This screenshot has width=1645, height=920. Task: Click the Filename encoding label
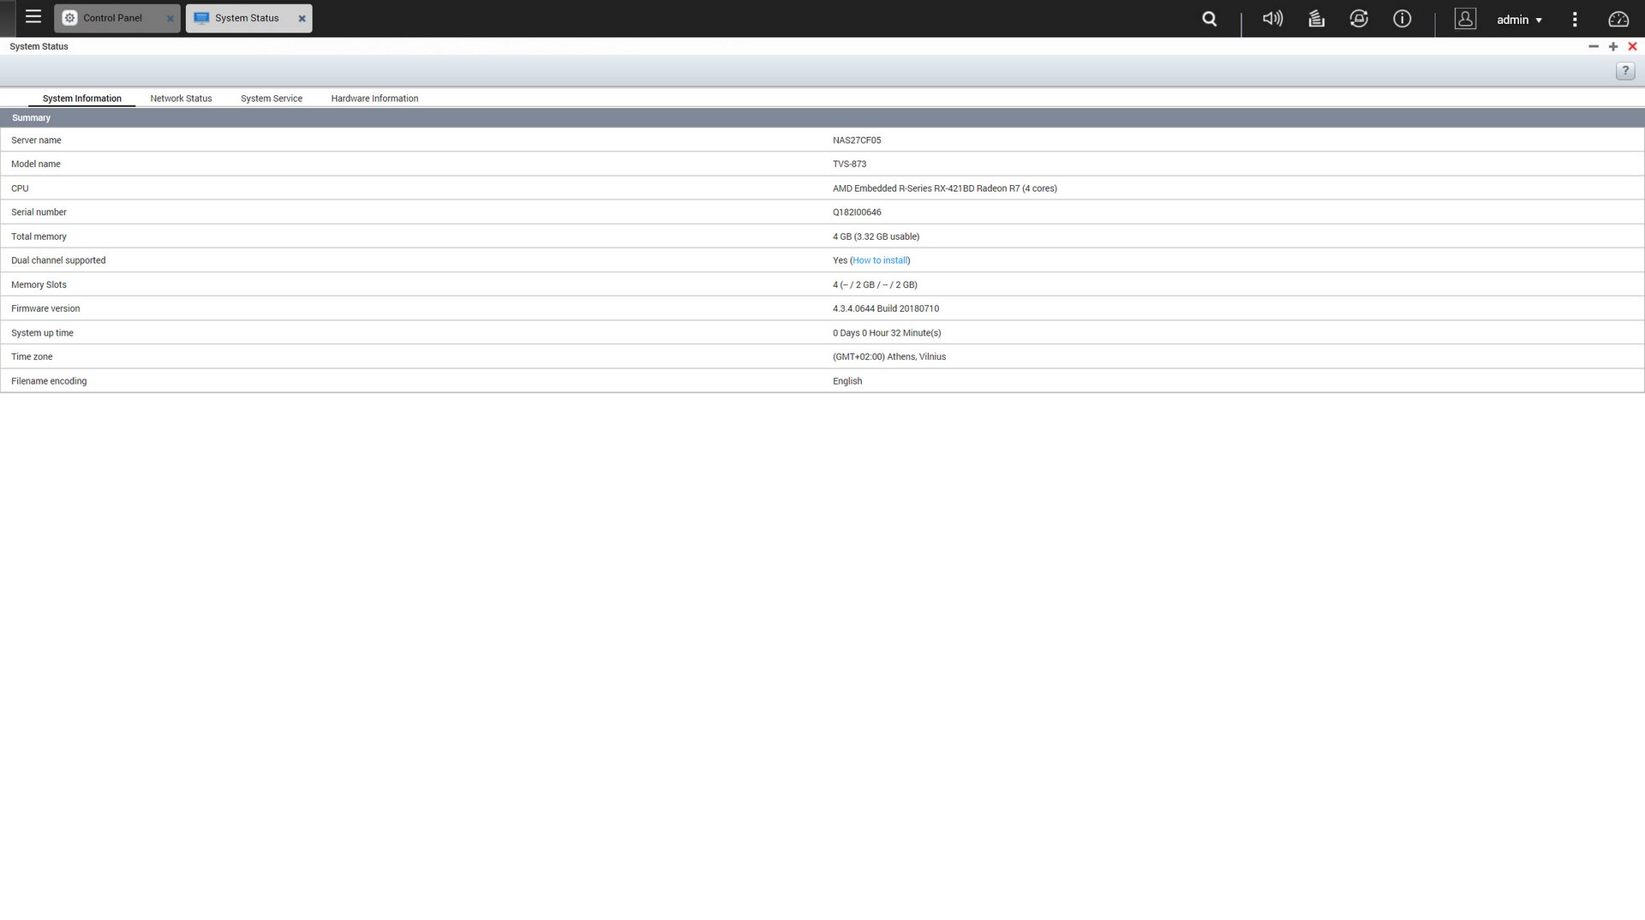coord(49,381)
